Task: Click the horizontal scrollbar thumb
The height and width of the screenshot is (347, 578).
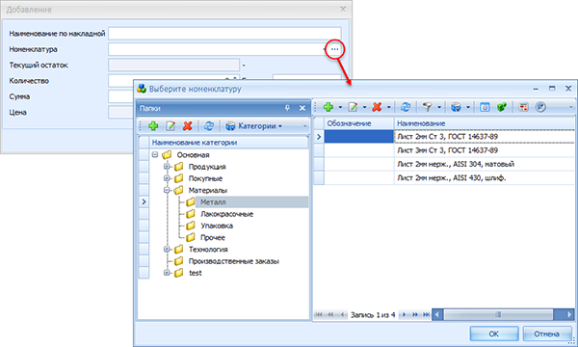Action: [498, 314]
